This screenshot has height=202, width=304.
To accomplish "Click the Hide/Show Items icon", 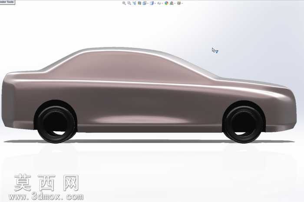I will point(159,3).
